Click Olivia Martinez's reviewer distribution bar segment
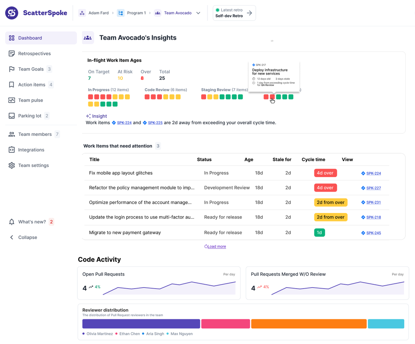The image size is (415, 344). click(x=140, y=324)
